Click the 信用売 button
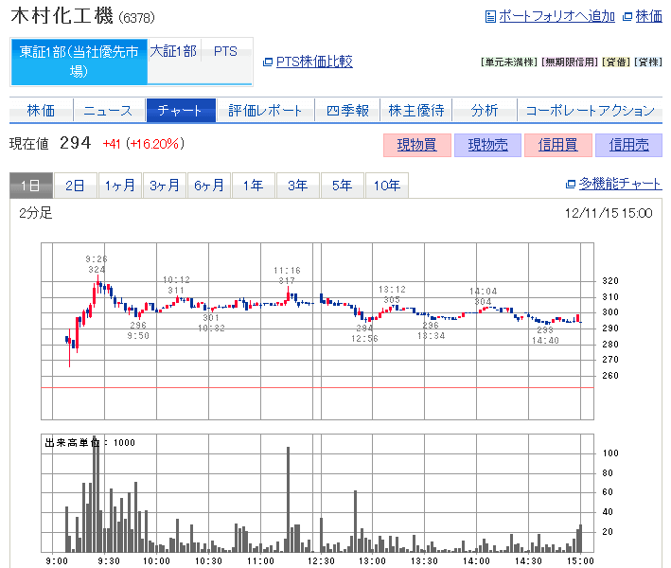 tap(628, 145)
